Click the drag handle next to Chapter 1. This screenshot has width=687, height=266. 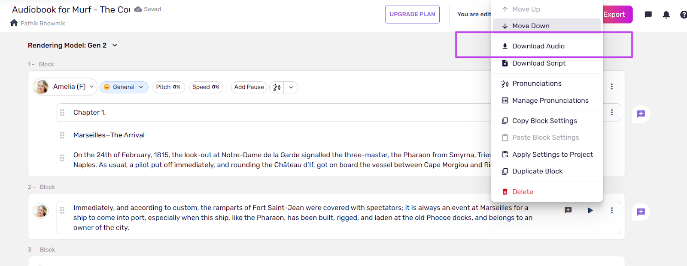(62, 113)
